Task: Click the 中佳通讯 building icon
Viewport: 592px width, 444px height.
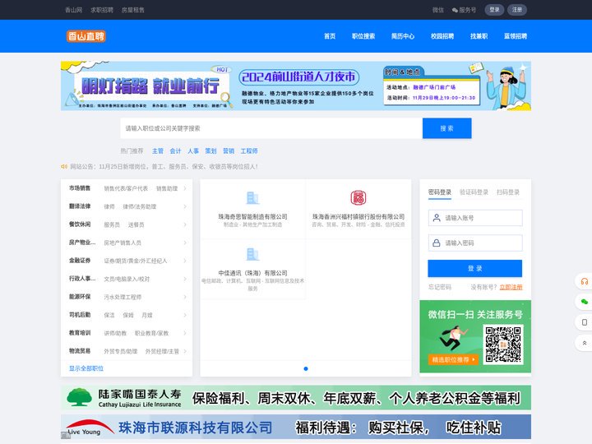Action: click(252, 254)
